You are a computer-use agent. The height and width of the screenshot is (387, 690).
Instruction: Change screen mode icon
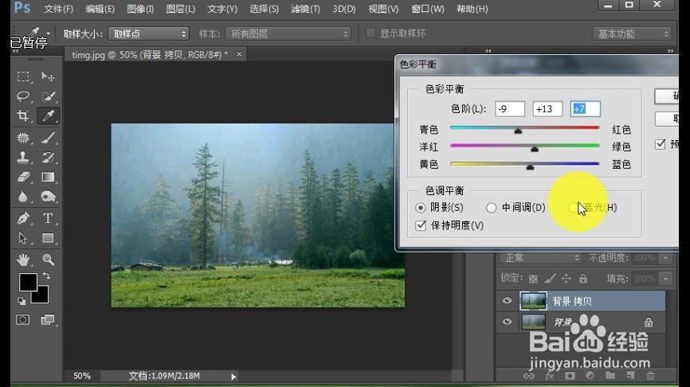[x=48, y=320]
